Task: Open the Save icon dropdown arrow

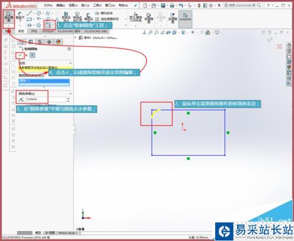Action: [x=167, y=5]
